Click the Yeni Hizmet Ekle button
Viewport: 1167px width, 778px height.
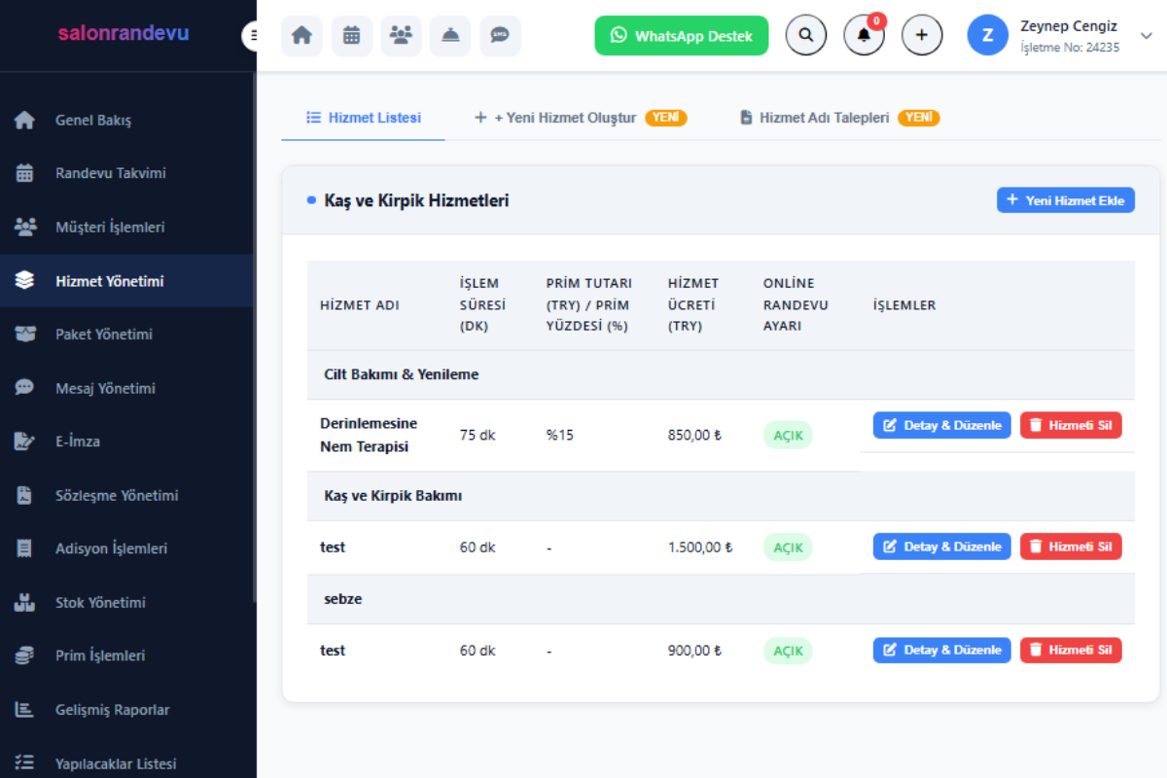tap(1065, 200)
